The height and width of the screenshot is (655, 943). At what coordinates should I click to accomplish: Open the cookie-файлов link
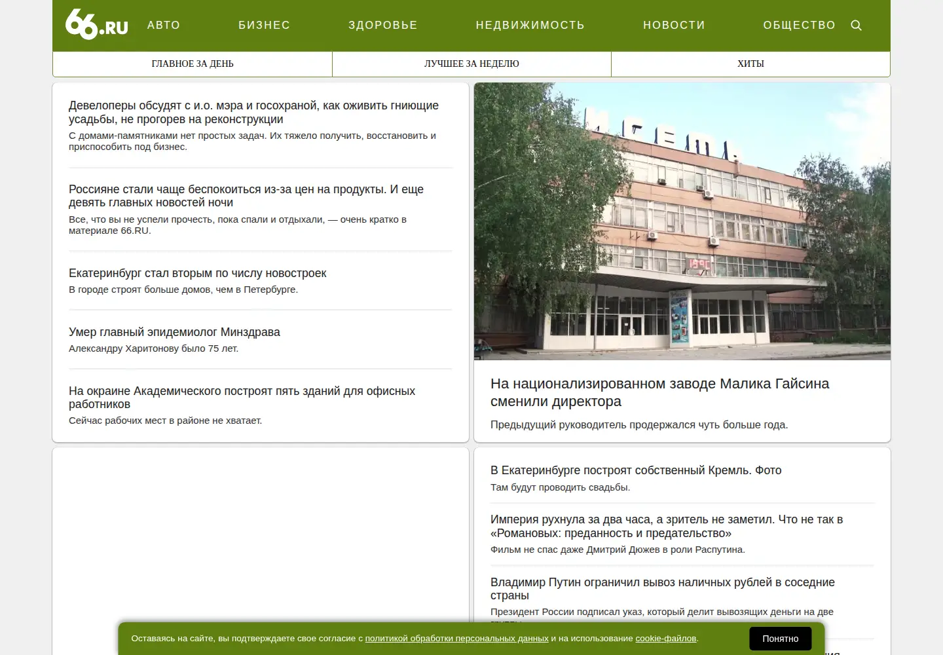click(665, 639)
